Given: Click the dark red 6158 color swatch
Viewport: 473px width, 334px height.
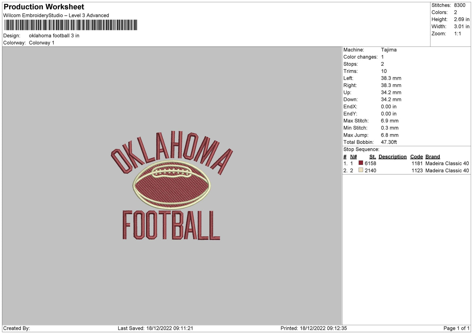Looking at the screenshot, I should pos(361,163).
